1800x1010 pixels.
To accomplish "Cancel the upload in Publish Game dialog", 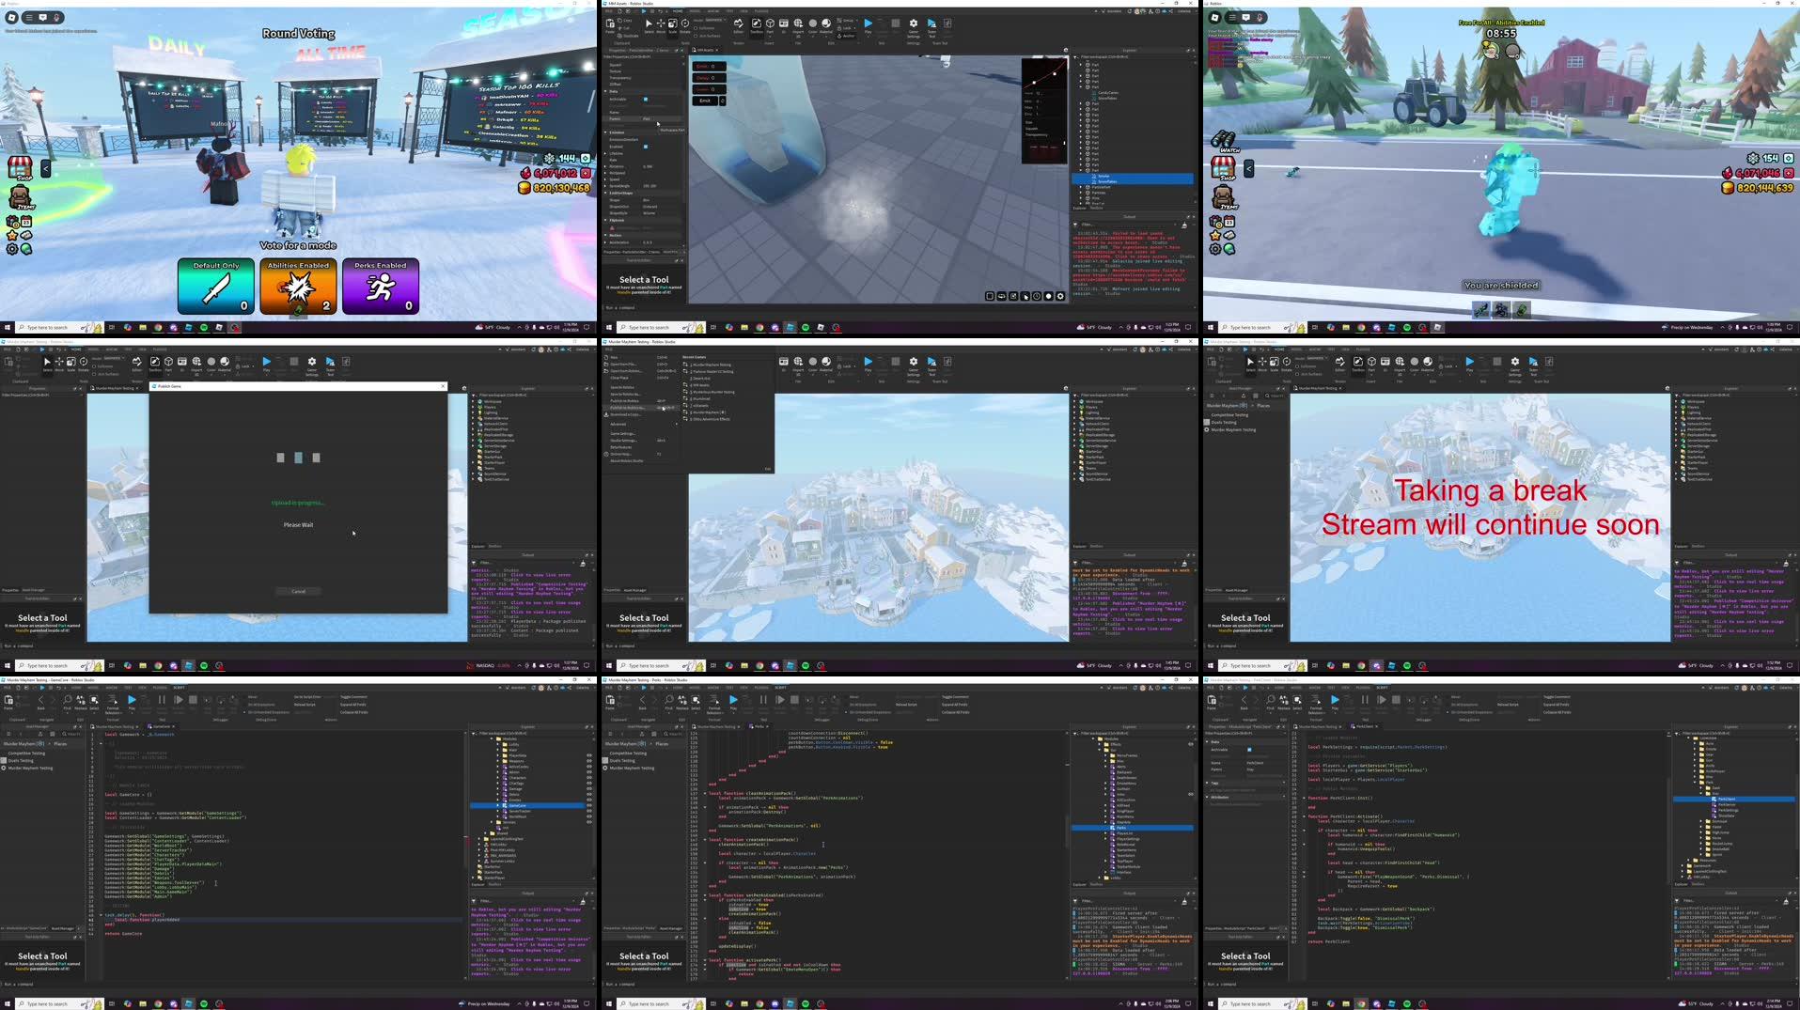I will (x=299, y=592).
